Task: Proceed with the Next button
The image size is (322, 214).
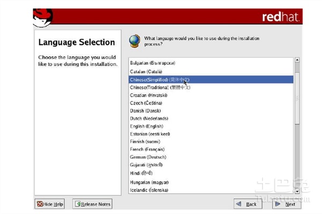Action: (x=287, y=204)
